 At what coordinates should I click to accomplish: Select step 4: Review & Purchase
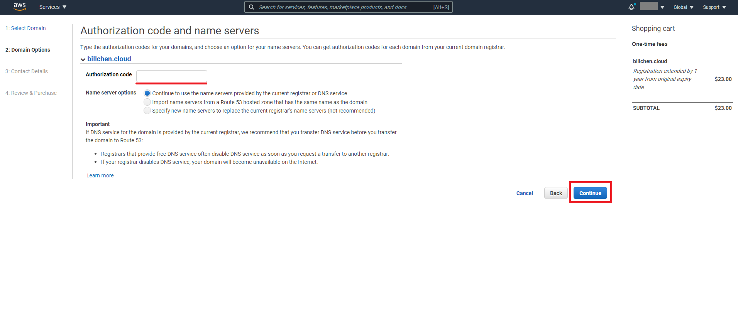click(x=31, y=93)
